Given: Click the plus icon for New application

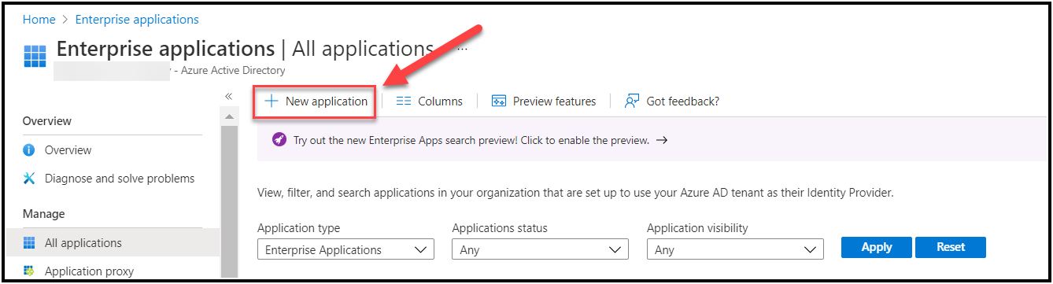Looking at the screenshot, I should tap(272, 101).
